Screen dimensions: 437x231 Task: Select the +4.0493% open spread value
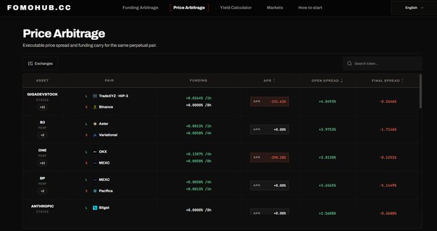[x=327, y=101]
